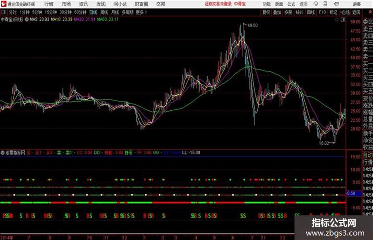Open the 财富圈 menu

(141, 4)
